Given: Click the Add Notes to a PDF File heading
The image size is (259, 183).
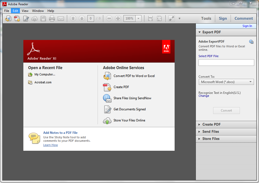Looking at the screenshot, I should coord(60,133).
